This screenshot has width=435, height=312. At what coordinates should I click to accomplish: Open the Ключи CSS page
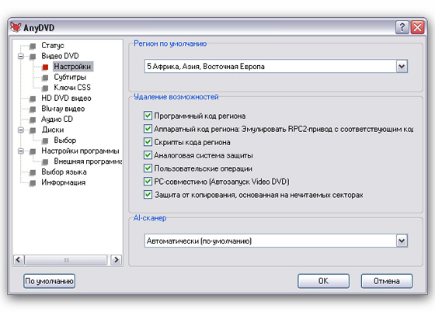point(72,87)
